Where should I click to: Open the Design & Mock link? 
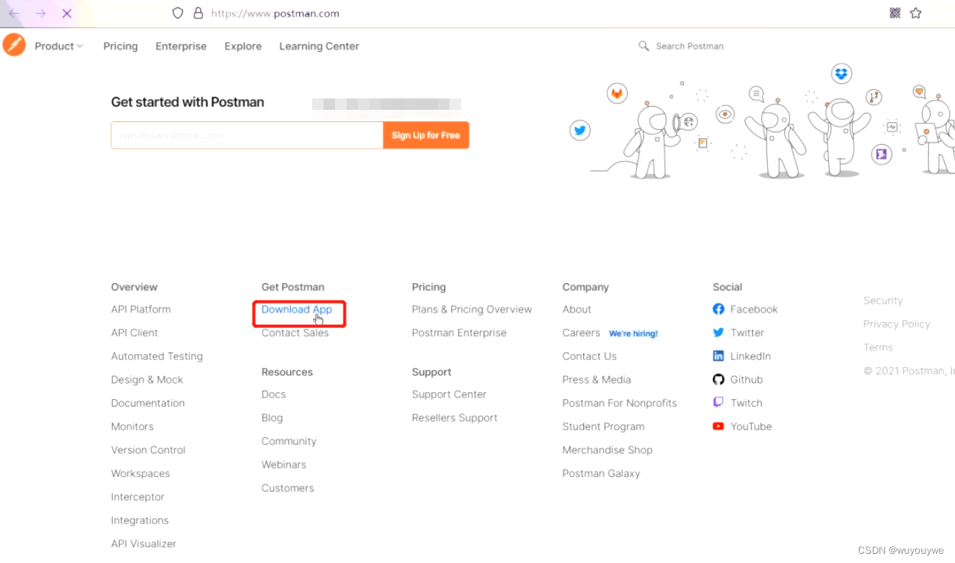click(147, 379)
